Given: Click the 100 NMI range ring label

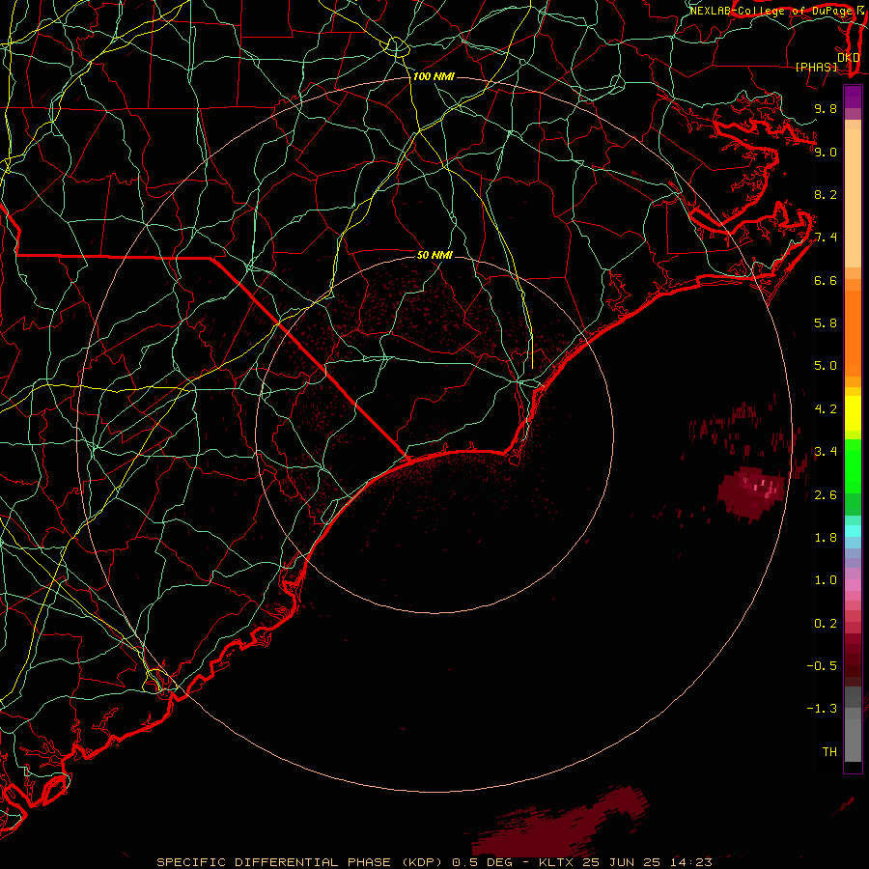Looking at the screenshot, I should click(x=434, y=76).
